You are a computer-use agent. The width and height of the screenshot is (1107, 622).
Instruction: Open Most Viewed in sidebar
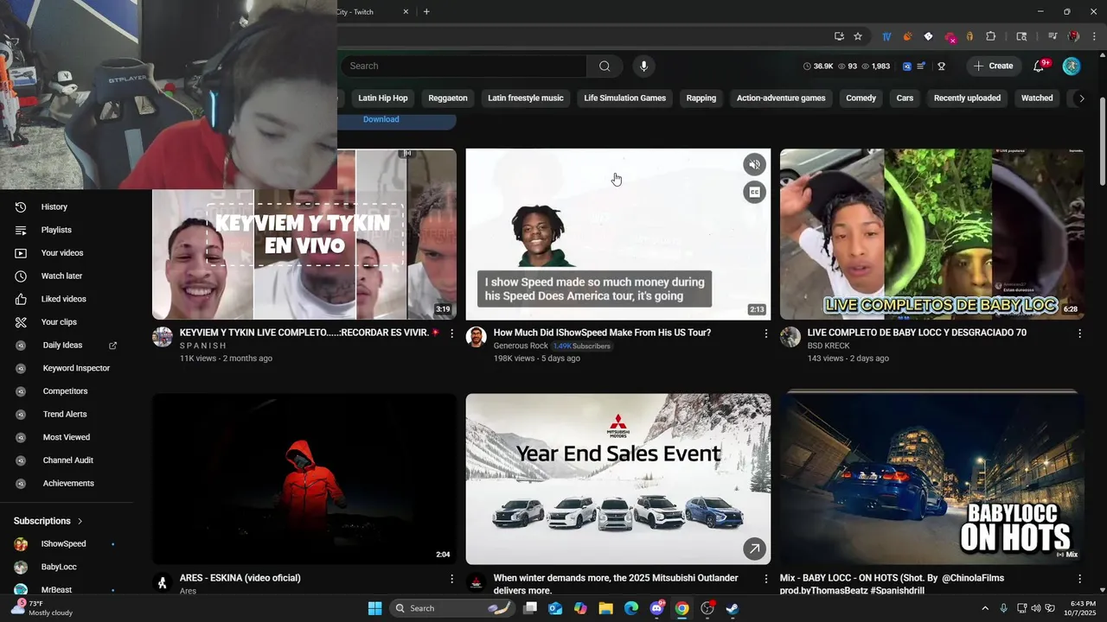coord(67,437)
